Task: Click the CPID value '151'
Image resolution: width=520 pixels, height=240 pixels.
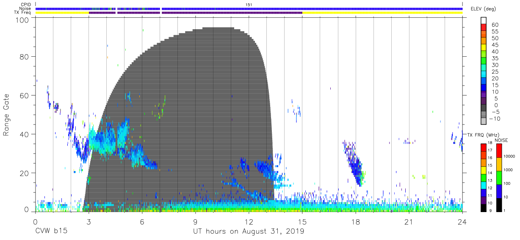Action: coord(249,4)
